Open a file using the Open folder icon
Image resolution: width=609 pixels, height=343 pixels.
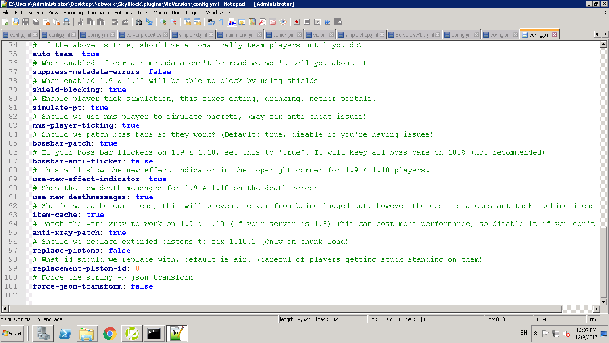[16, 22]
